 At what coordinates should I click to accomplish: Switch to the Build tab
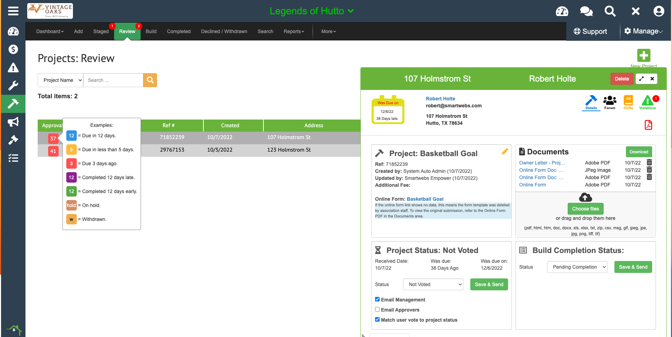(151, 31)
